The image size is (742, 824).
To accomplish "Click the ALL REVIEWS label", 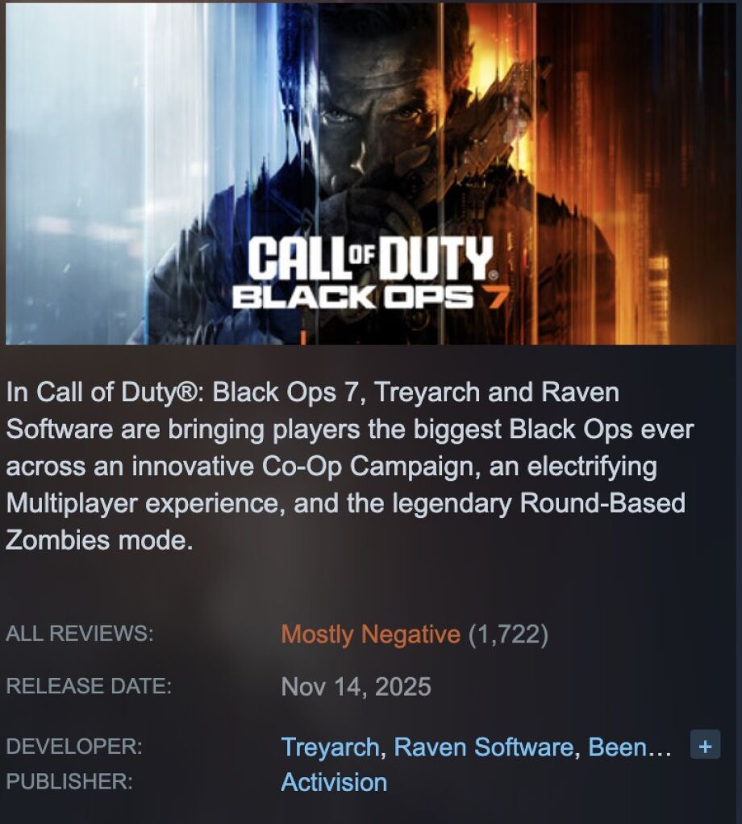I will (x=80, y=633).
